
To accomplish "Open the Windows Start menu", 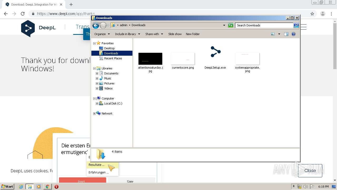I will coord(7,186).
